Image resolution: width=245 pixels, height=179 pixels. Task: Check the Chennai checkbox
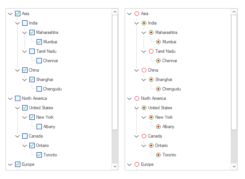point(39,61)
